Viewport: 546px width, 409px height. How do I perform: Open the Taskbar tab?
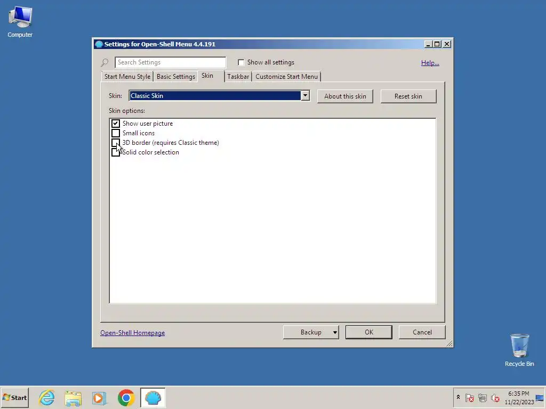[238, 77]
